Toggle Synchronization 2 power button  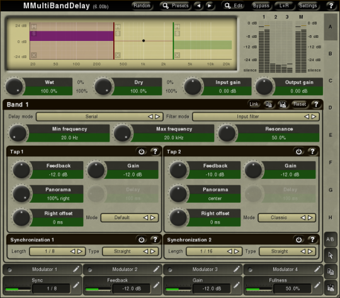[x=299, y=239]
